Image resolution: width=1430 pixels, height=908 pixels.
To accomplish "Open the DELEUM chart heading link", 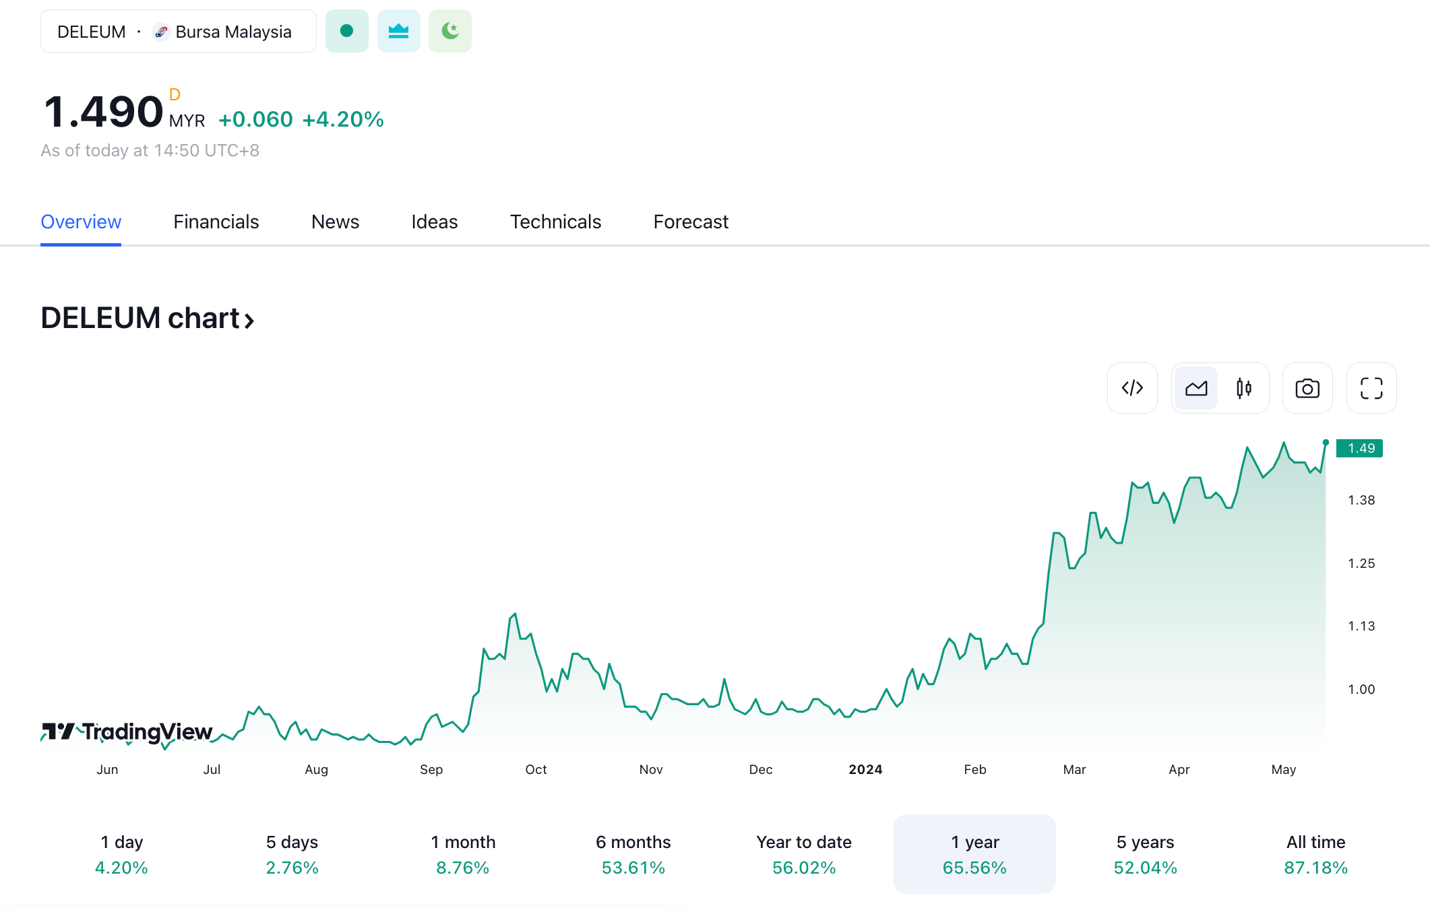I will [x=148, y=318].
